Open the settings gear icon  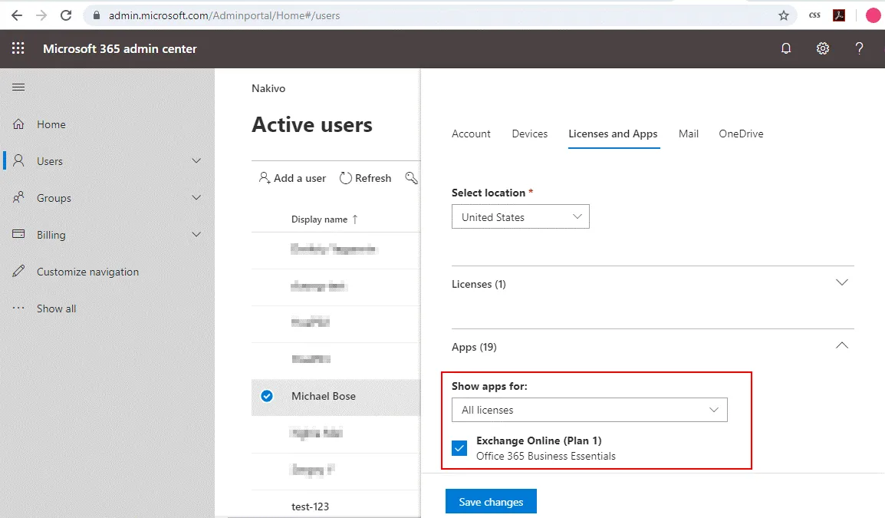(x=823, y=48)
